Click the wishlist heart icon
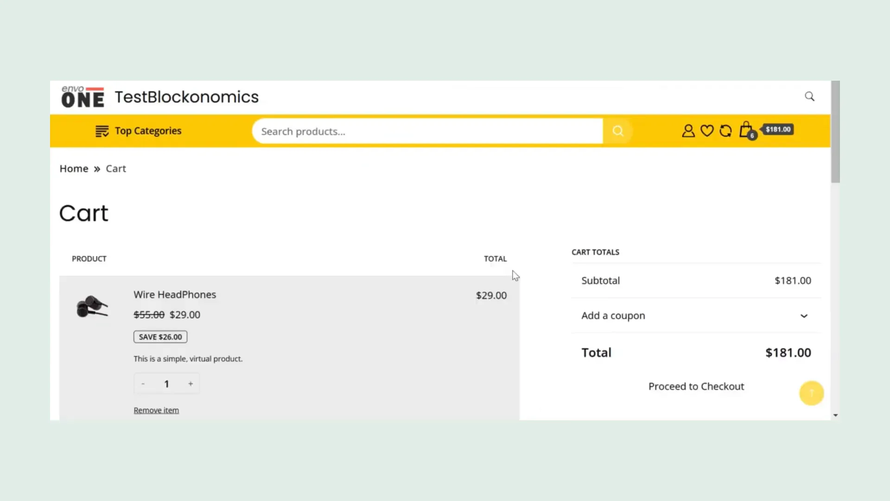This screenshot has width=890, height=501. click(706, 130)
